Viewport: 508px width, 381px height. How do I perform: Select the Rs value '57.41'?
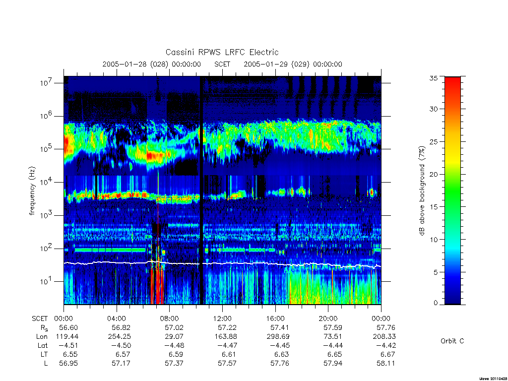[280, 327]
